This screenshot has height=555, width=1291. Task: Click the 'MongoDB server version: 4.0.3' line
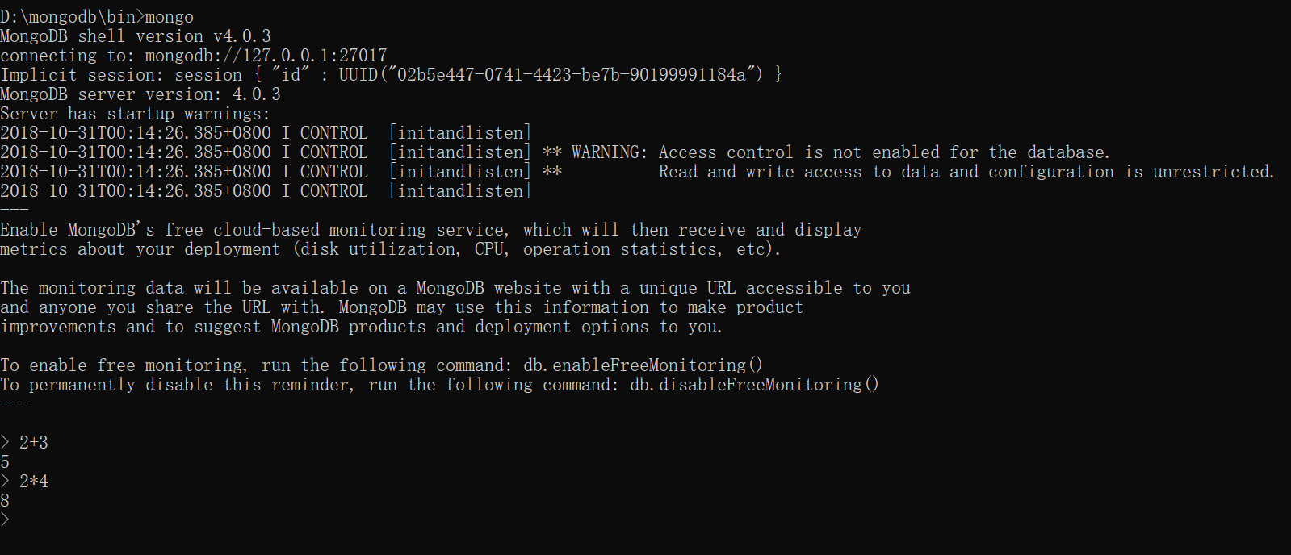point(140,94)
